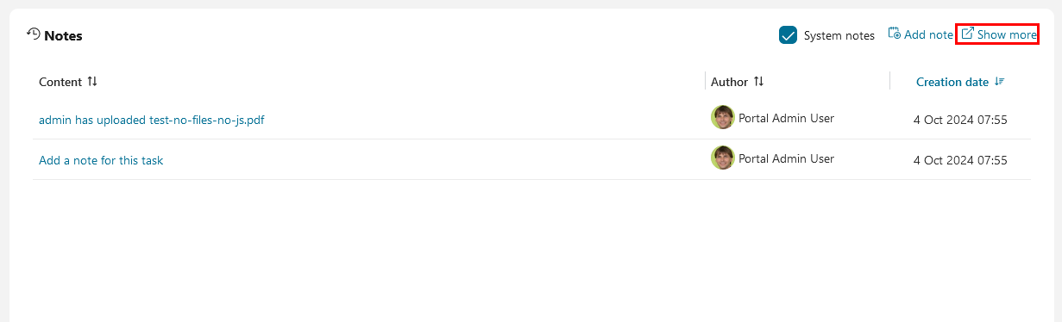
Task: Click the System notes label text
Action: [x=839, y=35]
